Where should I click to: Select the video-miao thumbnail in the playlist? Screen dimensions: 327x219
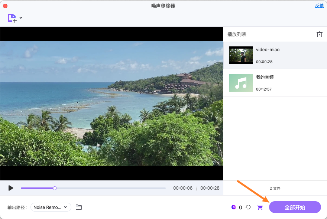tap(241, 55)
